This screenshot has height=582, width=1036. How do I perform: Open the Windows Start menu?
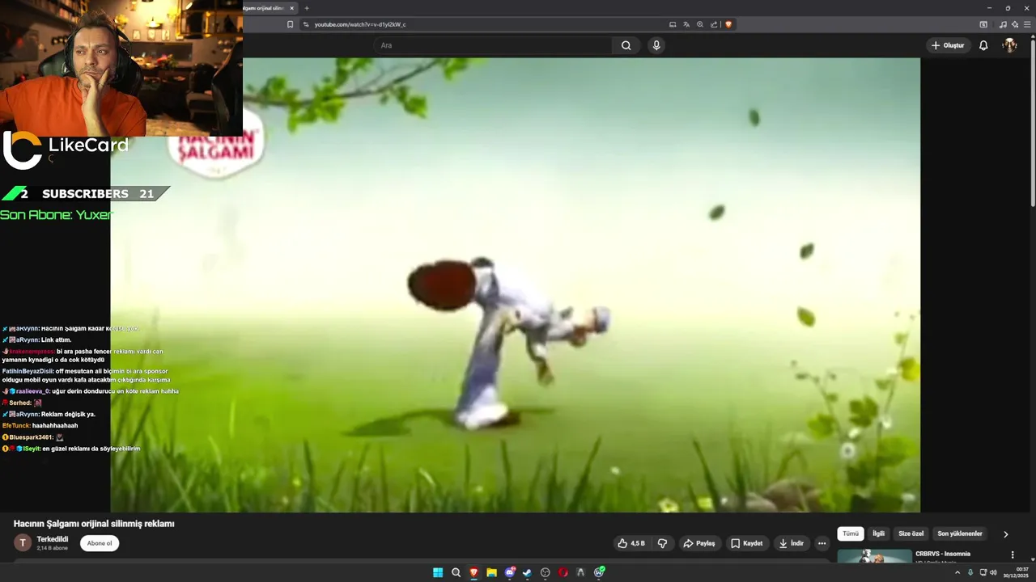pos(438,572)
